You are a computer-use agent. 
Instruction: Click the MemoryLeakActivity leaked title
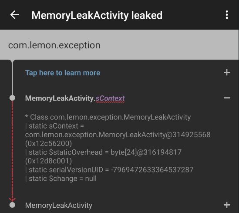point(97,15)
